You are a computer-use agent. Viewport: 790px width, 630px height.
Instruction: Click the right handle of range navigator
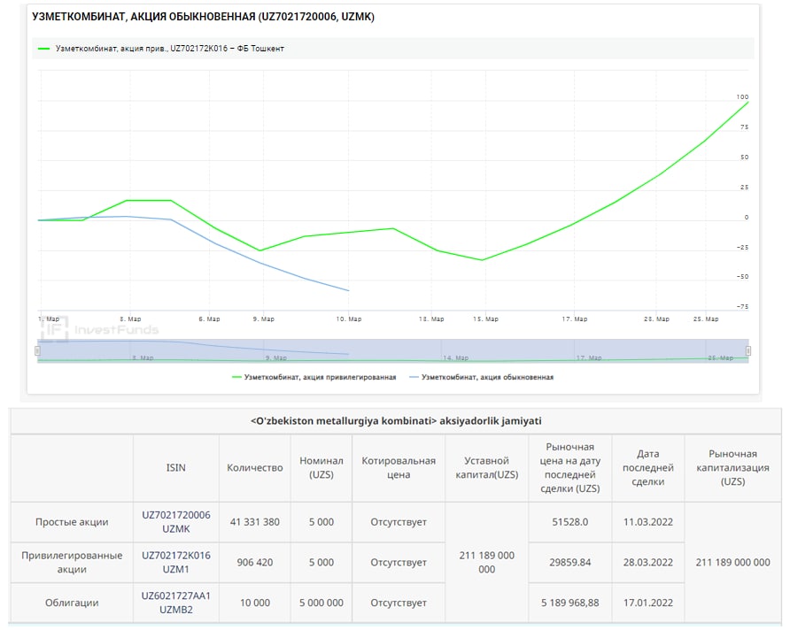(748, 350)
